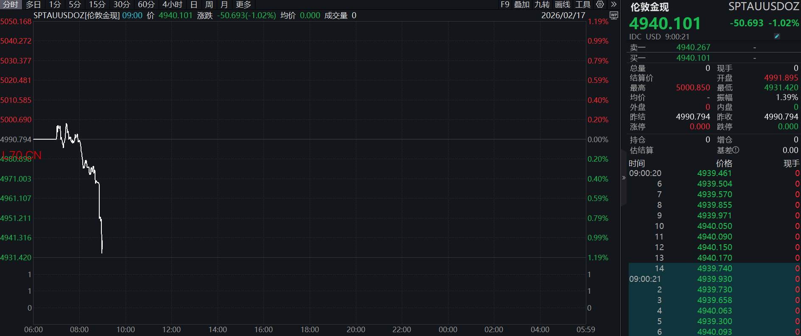
Task: Click the 伦敦金现 instrument name
Action: [x=650, y=7]
